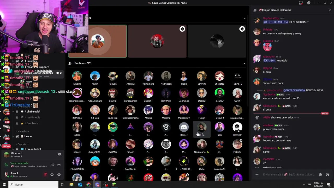Open Discord from the taskbar

click(97, 185)
